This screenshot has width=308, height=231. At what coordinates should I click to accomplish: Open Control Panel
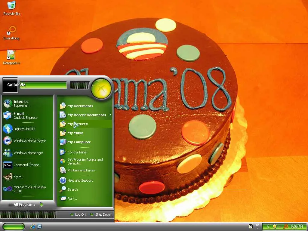pyautogui.click(x=85, y=152)
